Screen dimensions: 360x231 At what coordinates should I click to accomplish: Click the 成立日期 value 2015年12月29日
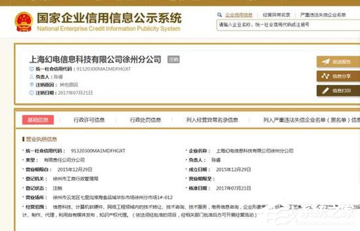[x=233, y=169]
